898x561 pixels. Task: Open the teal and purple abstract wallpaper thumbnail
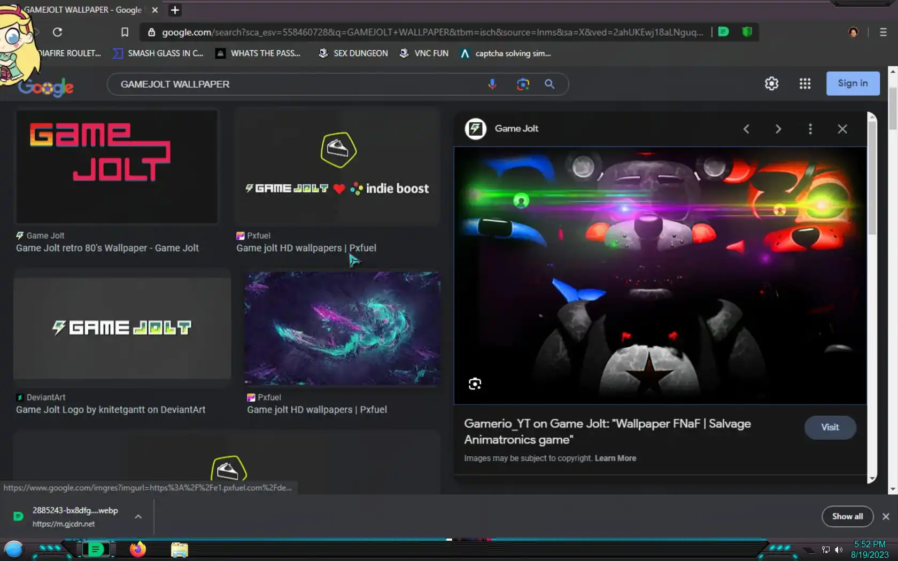coord(343,329)
